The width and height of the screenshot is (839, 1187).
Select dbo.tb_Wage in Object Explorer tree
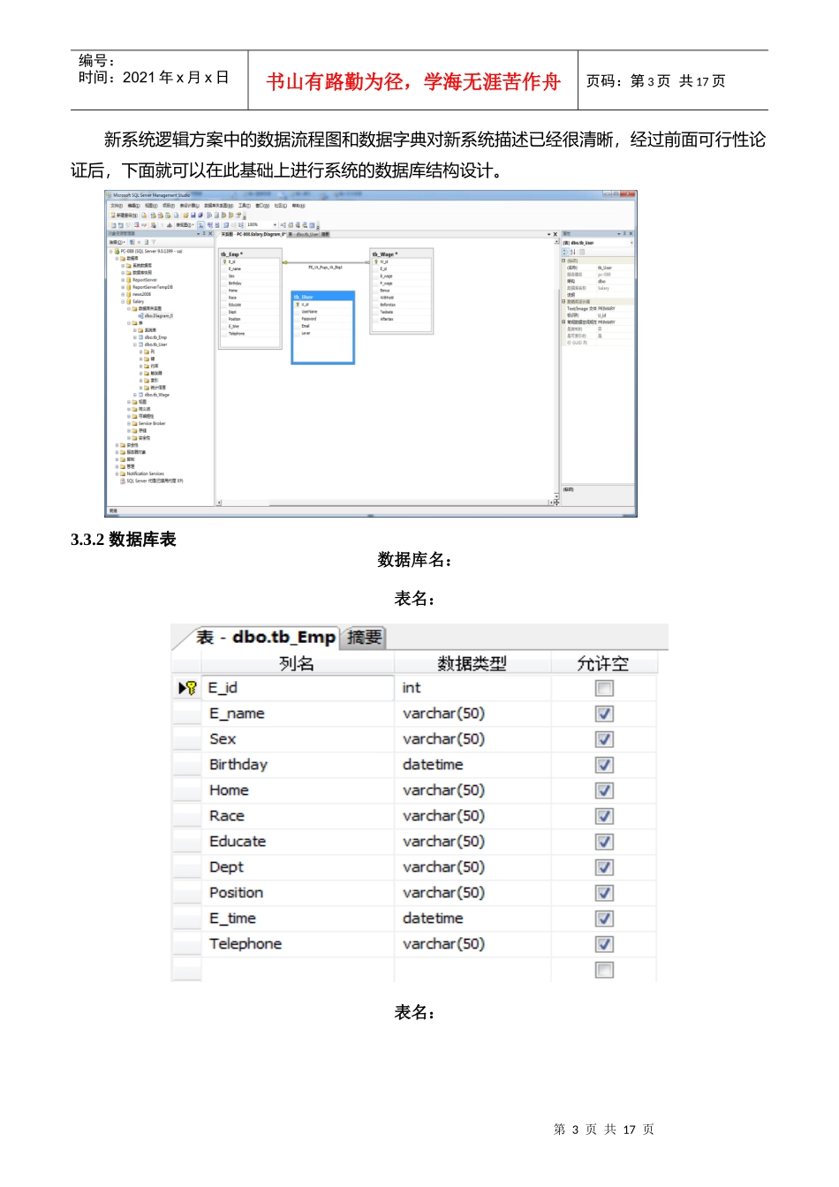tap(157, 395)
